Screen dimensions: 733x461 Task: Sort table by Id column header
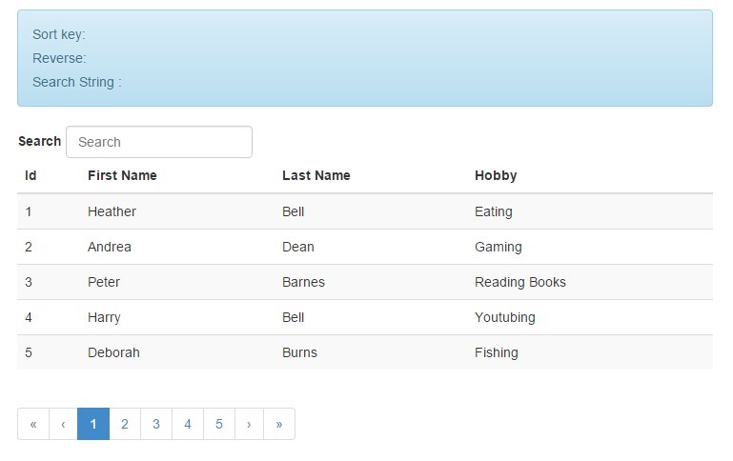pyautogui.click(x=31, y=175)
